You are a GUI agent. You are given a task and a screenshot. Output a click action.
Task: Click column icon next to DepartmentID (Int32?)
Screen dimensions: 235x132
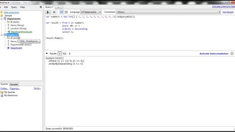(x=8, y=45)
